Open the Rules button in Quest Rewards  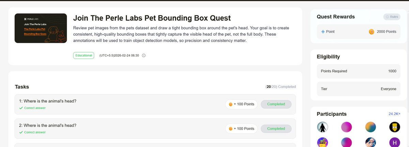(x=391, y=17)
